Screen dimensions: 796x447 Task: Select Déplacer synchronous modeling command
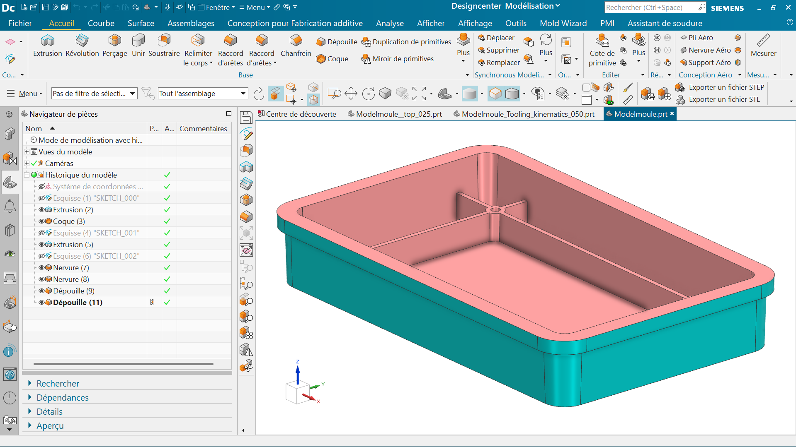496,38
